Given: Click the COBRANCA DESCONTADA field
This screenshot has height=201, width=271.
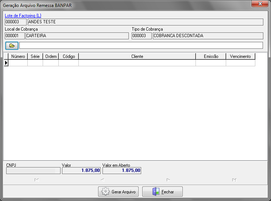Looking at the screenshot, I should pyautogui.click(x=208, y=36).
